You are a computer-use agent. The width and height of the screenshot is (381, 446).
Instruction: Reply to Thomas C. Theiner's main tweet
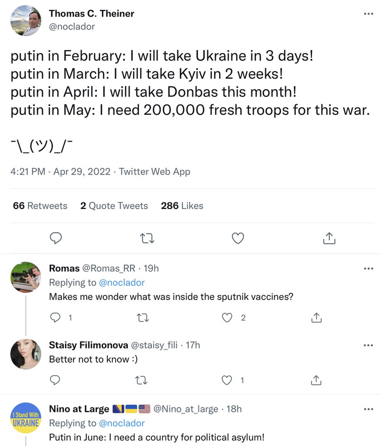point(55,238)
